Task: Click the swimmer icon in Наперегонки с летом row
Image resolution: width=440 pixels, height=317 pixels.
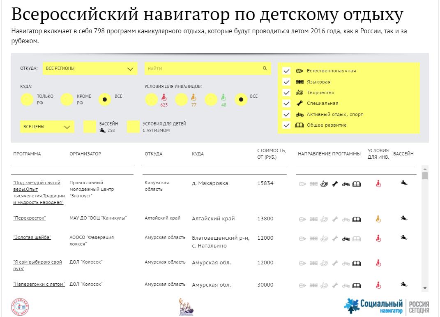Action: point(404,284)
